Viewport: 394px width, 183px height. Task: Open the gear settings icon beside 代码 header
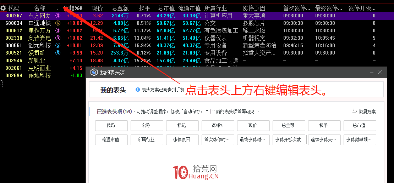(x=3, y=8)
